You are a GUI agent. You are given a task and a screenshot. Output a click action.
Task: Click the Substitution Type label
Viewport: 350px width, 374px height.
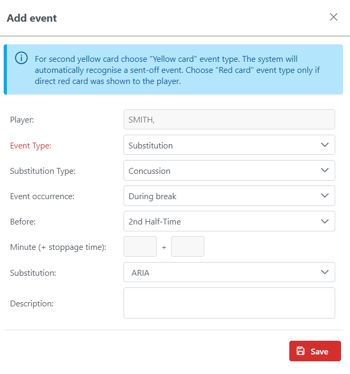click(x=43, y=171)
